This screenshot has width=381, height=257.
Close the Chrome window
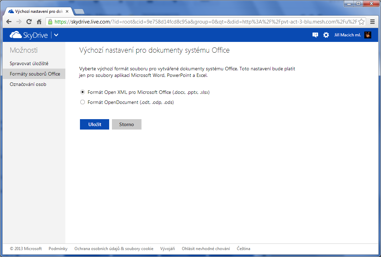pyautogui.click(x=371, y=3)
